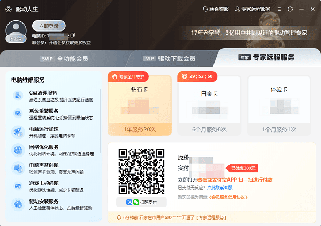The height and width of the screenshot is (226, 321).
Task: Click the 扫码支付 label
Action: (x=148, y=202)
